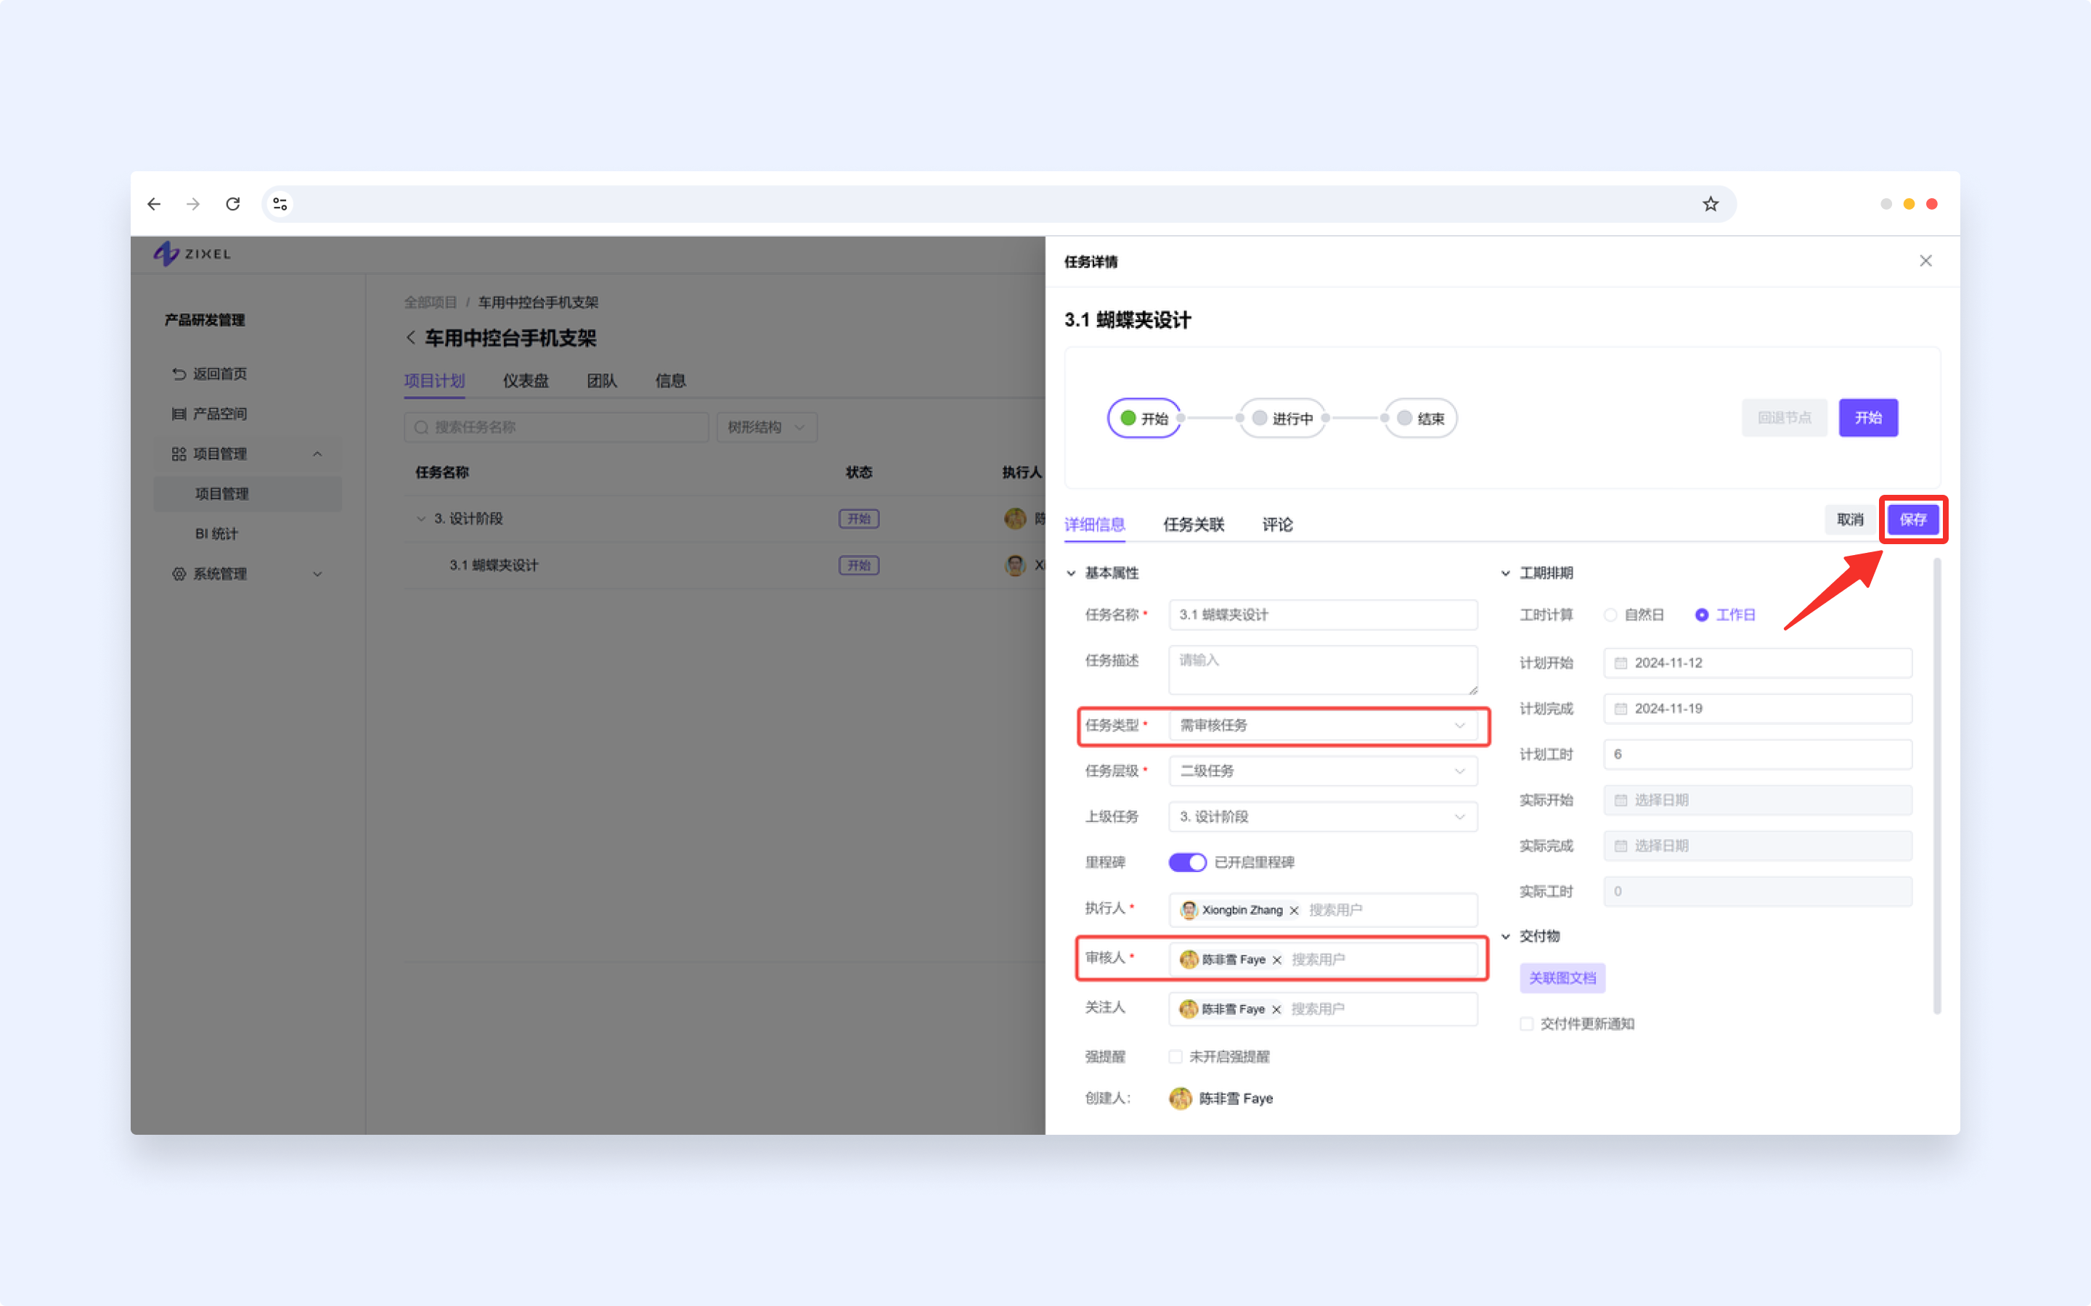Click the task detail panel scrollbar
The width and height of the screenshot is (2091, 1306).
point(1937,786)
